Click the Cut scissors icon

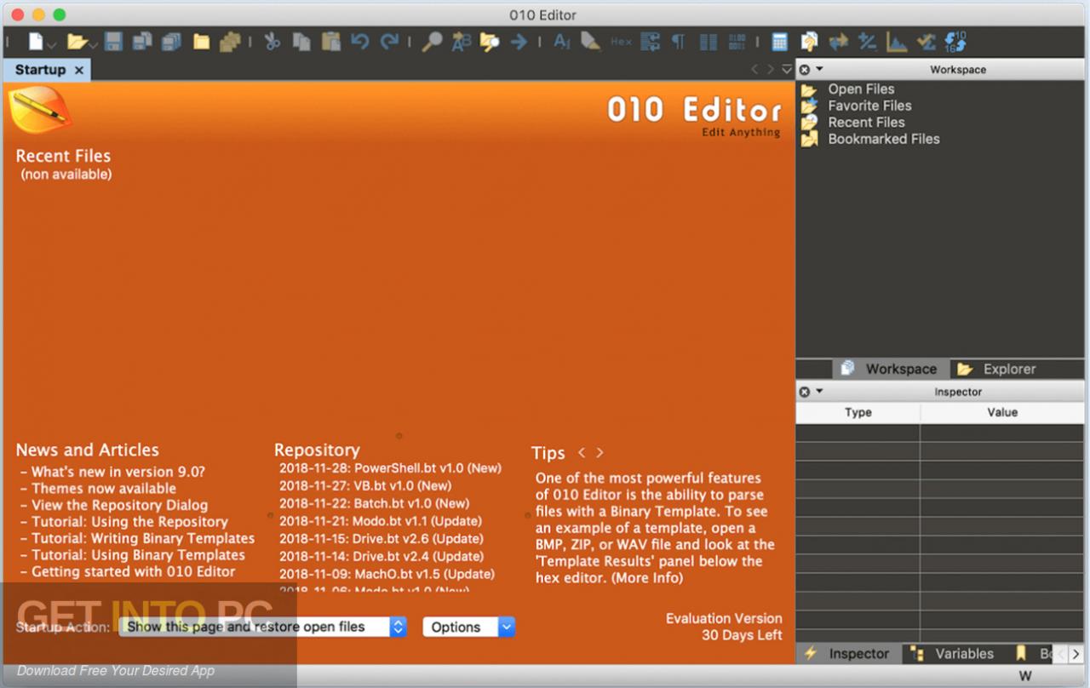(272, 41)
